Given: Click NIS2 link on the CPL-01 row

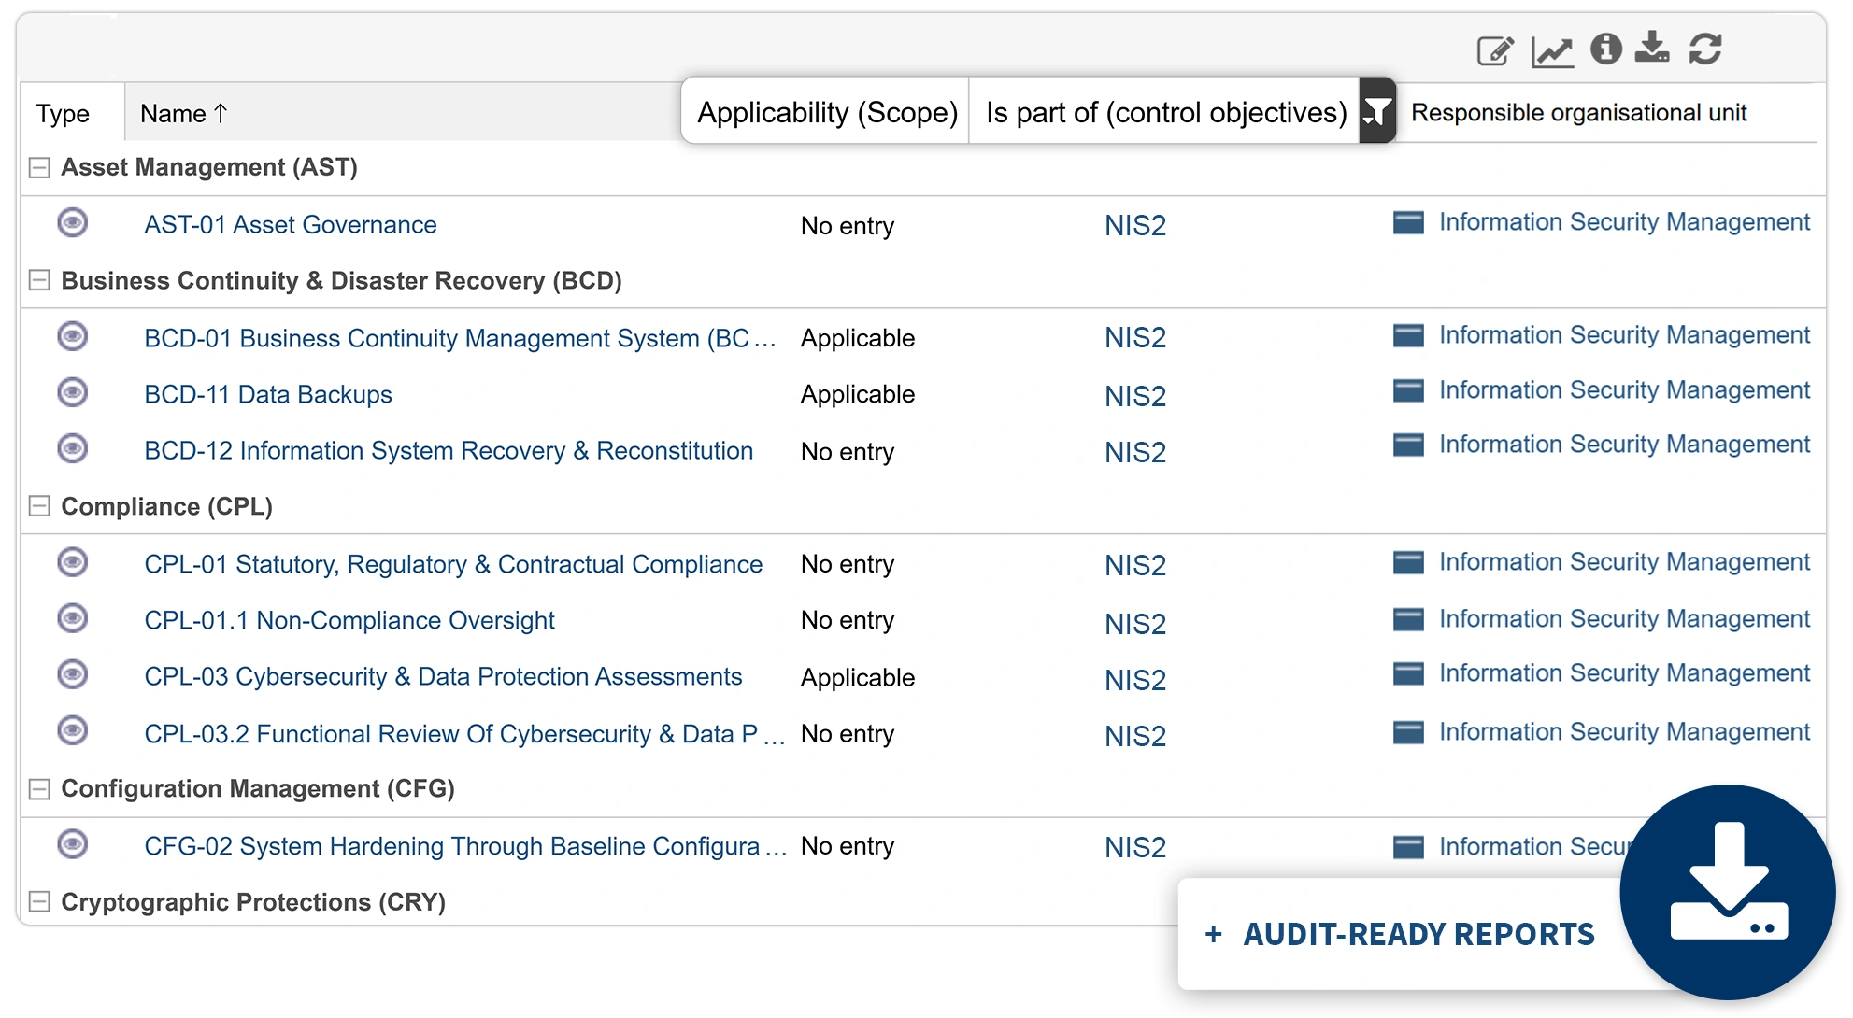Looking at the screenshot, I should click(x=1133, y=564).
